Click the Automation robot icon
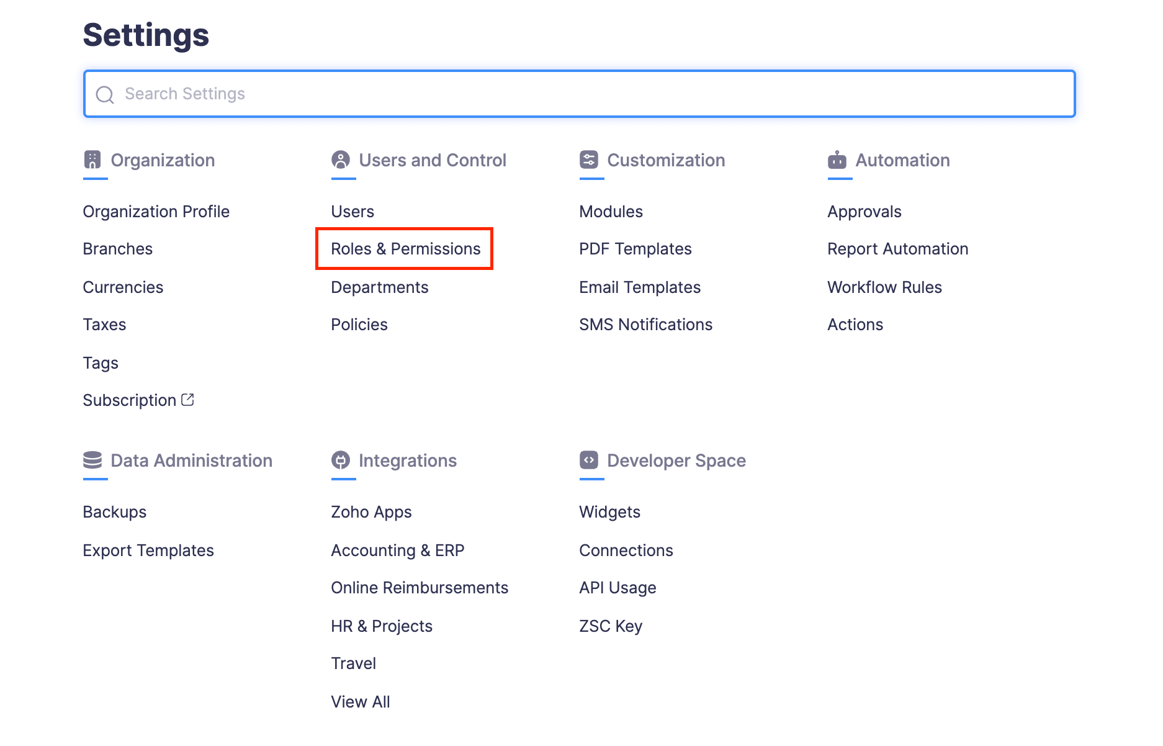The width and height of the screenshot is (1163, 746). 837,160
